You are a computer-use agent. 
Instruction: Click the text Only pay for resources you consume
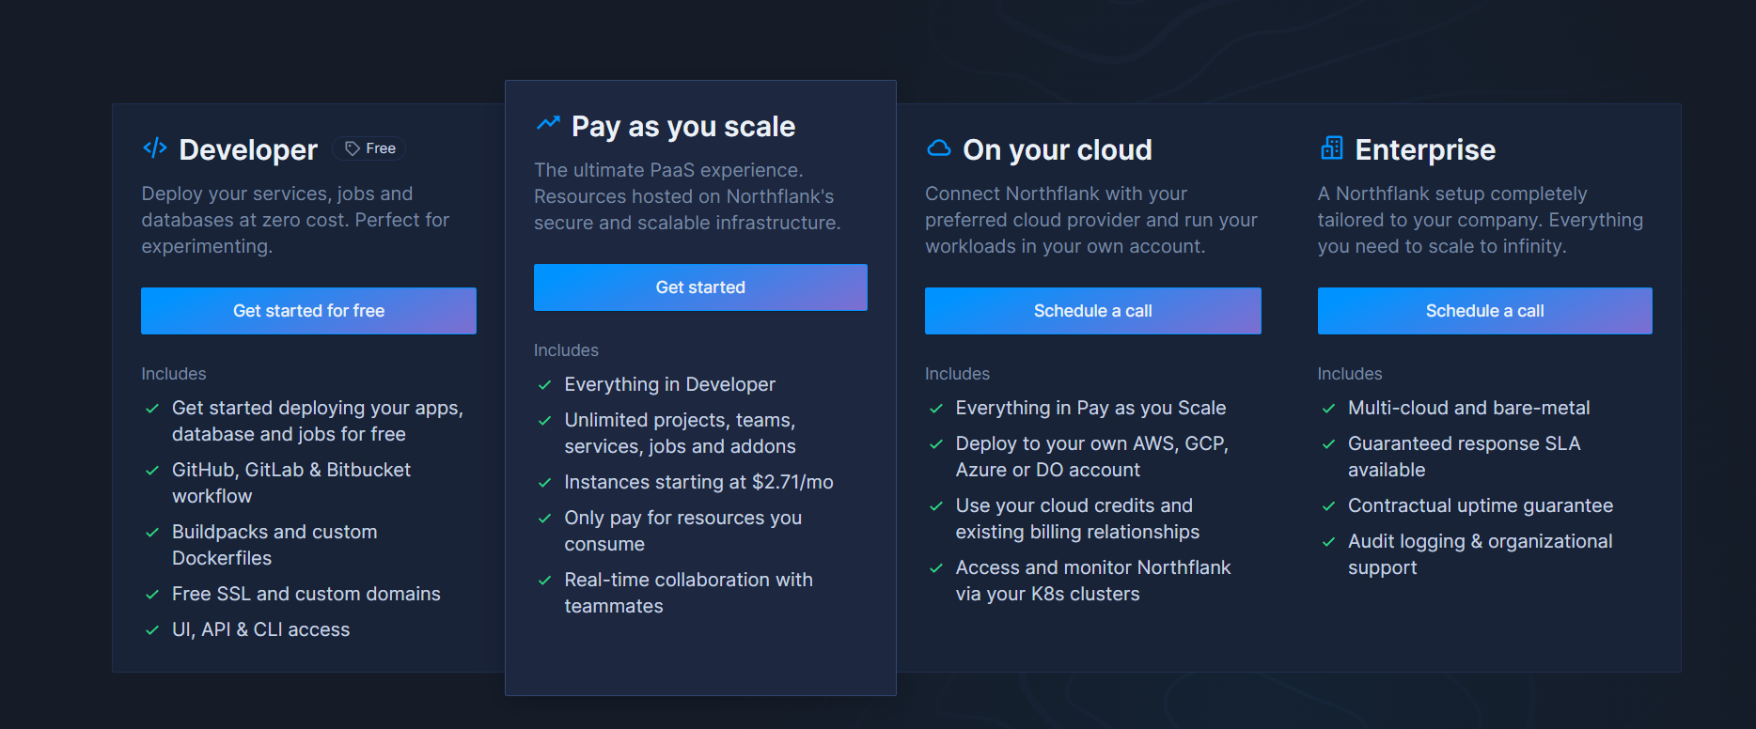coord(683,531)
